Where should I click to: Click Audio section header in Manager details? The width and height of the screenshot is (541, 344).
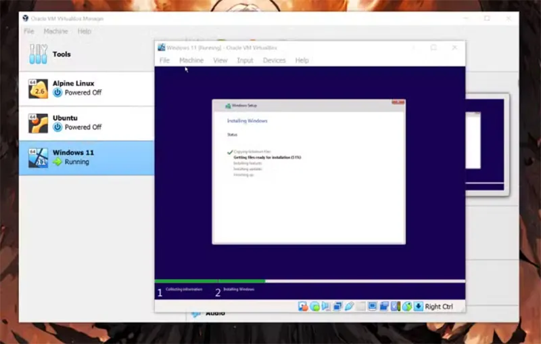(215, 314)
